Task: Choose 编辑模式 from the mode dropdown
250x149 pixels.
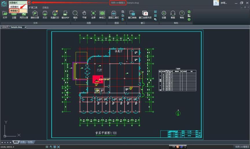Action: (14, 11)
